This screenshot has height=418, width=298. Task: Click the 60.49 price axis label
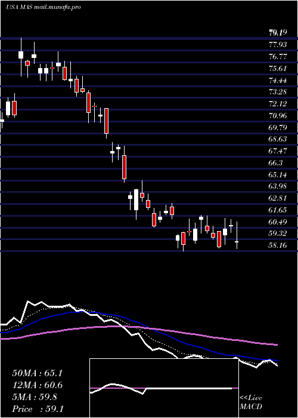pos(278,222)
